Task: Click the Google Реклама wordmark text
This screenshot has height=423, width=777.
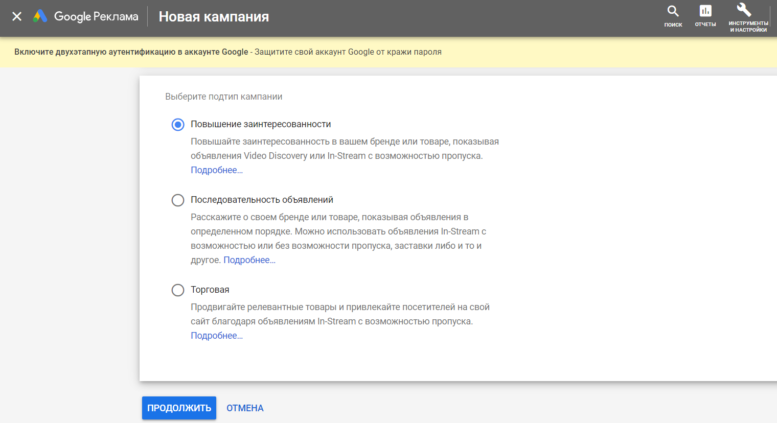Action: point(96,17)
